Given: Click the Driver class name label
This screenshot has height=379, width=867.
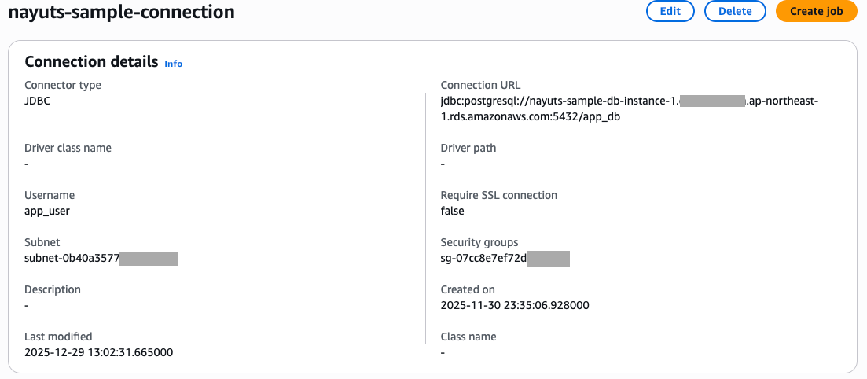Looking at the screenshot, I should click(x=68, y=148).
